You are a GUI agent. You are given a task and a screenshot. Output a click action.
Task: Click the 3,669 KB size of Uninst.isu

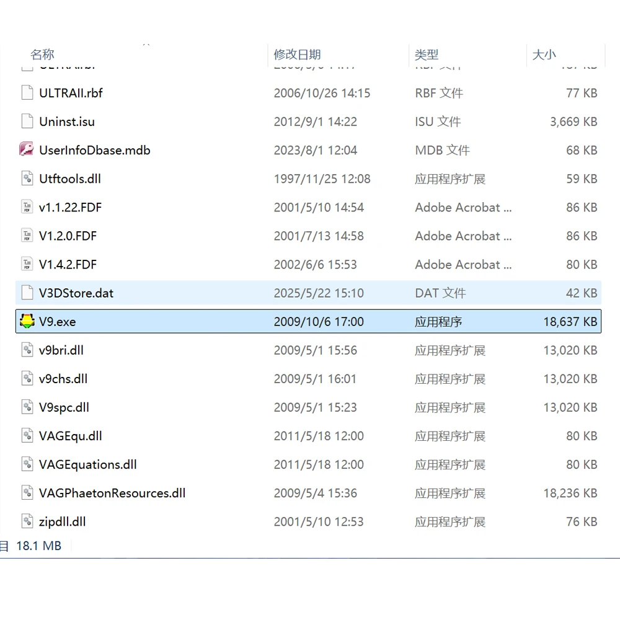pos(573,122)
